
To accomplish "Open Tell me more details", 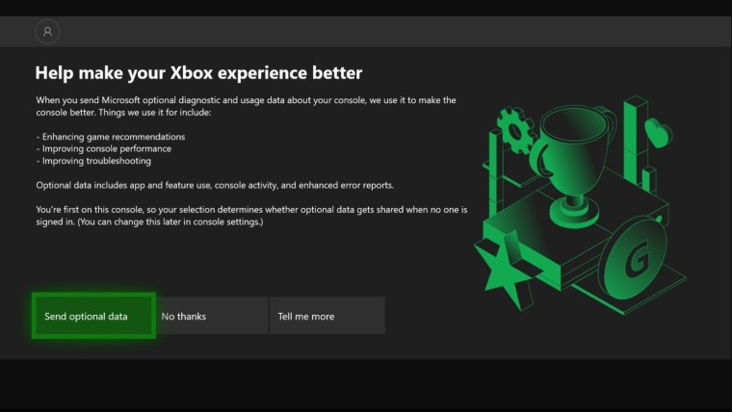I will tap(327, 316).
